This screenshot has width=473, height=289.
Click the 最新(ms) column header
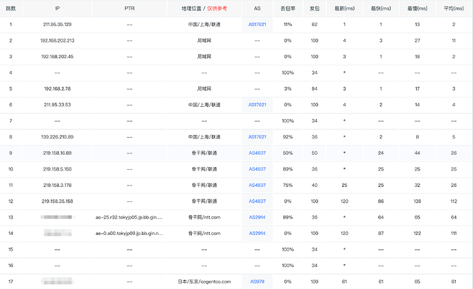point(344,8)
